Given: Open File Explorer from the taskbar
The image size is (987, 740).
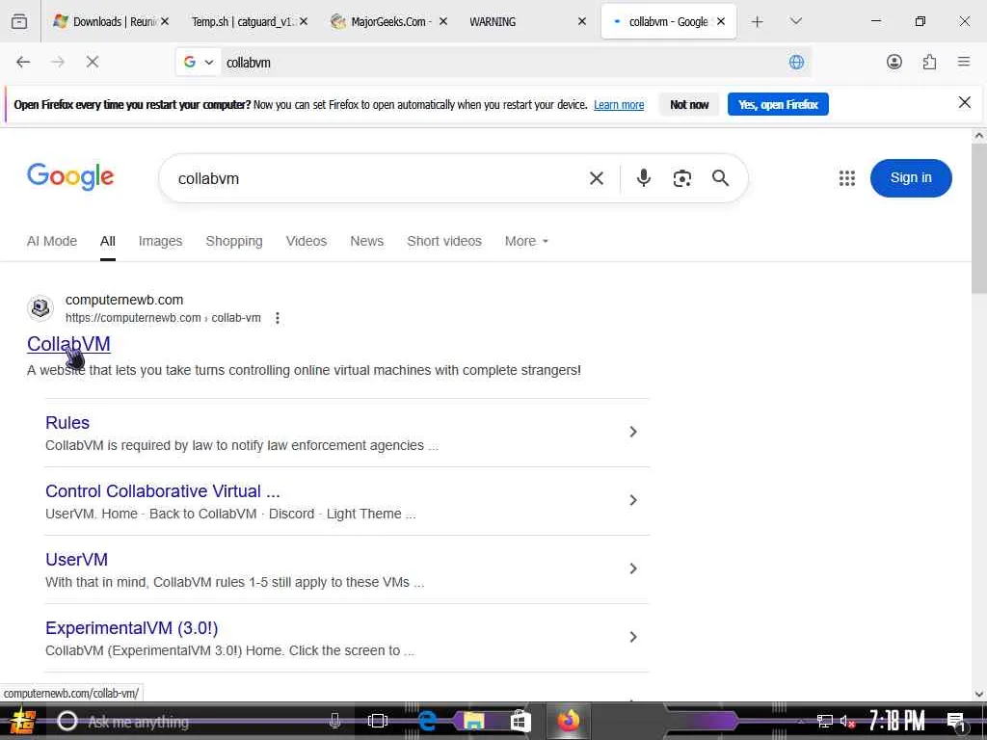Looking at the screenshot, I should coord(474,721).
